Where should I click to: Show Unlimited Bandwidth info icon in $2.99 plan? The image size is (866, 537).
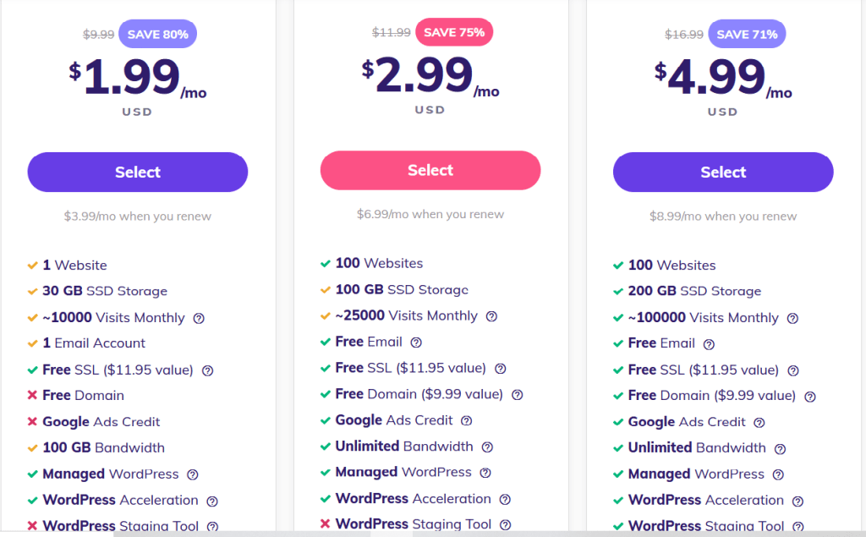[487, 447]
